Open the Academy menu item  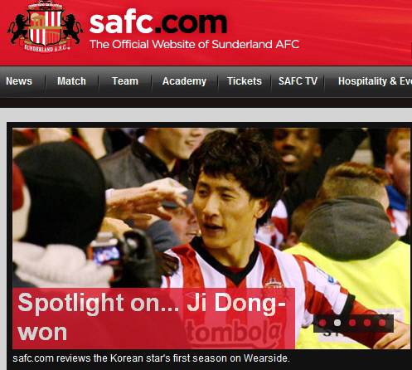point(184,81)
